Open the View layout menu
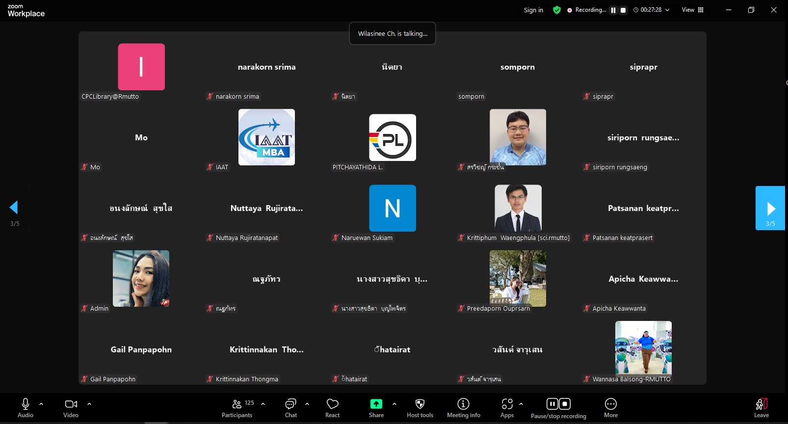 tap(693, 10)
